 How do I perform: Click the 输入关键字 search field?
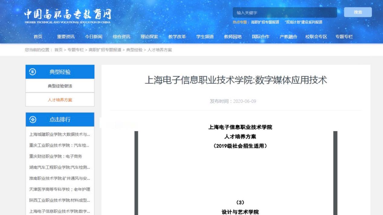pyautogui.click(x=284, y=13)
